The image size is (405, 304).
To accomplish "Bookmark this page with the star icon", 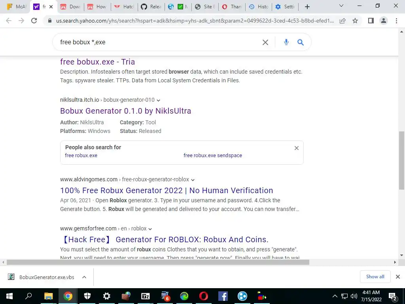I will pyautogui.click(x=355, y=21).
